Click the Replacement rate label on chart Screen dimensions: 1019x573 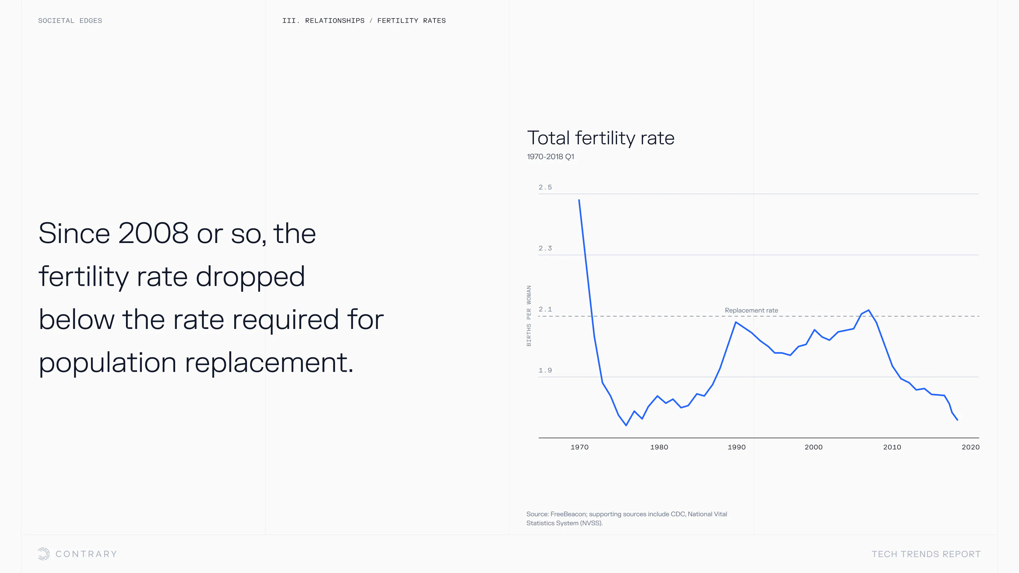751,311
